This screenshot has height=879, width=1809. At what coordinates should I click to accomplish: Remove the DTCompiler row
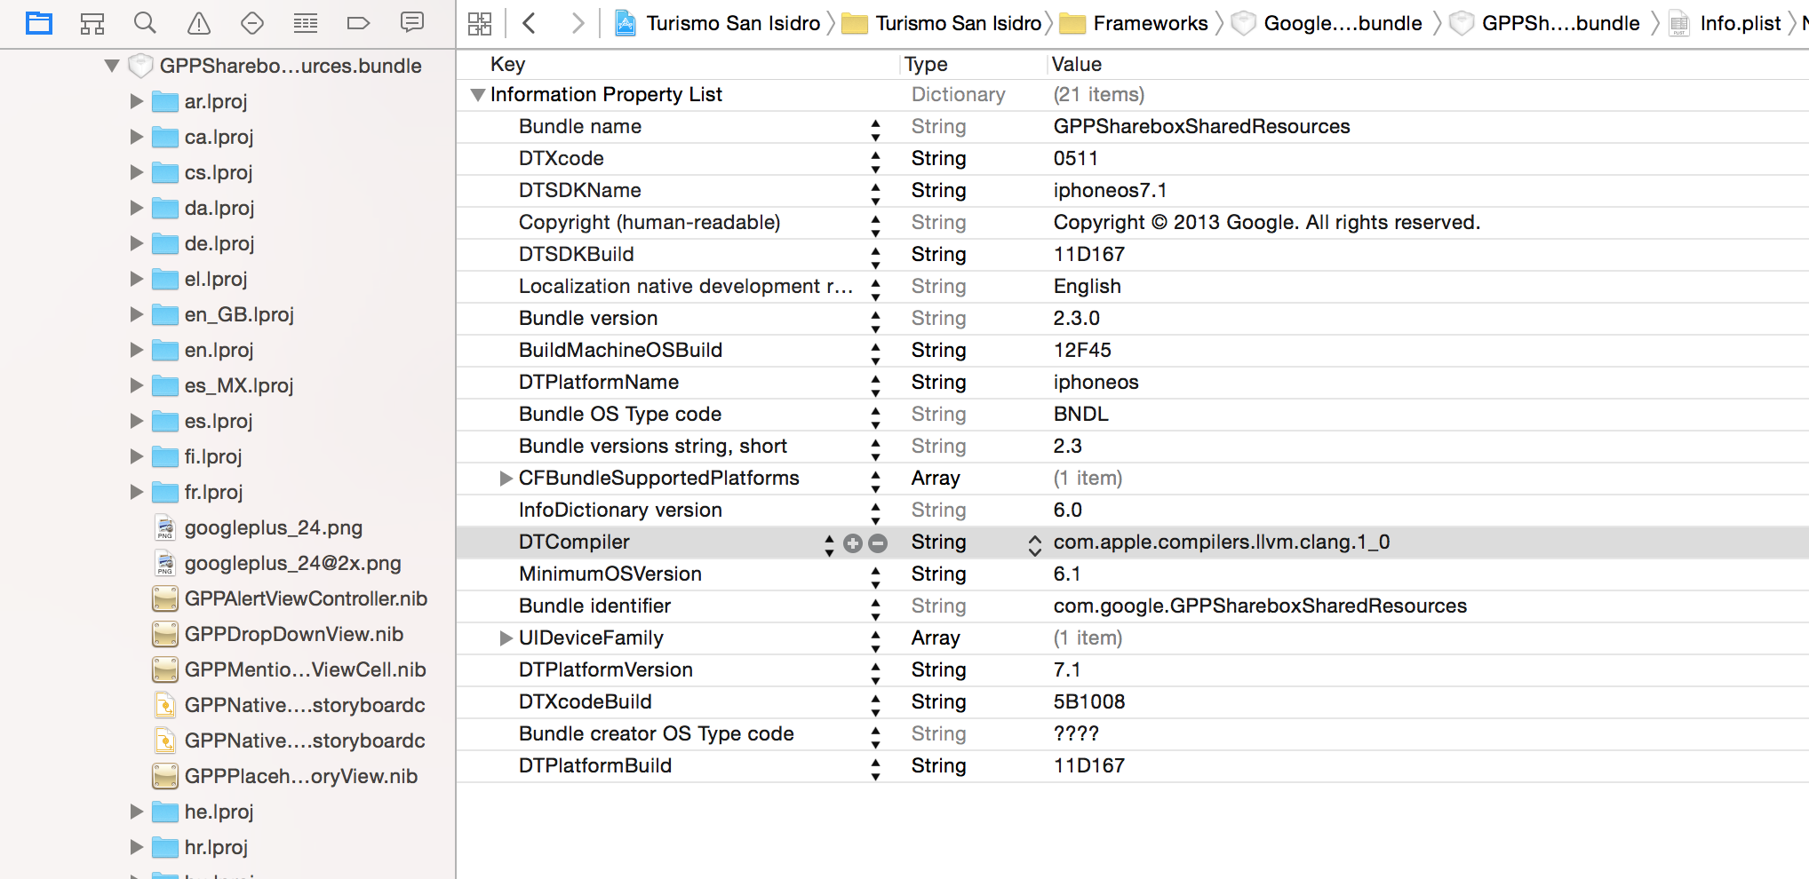[878, 542]
